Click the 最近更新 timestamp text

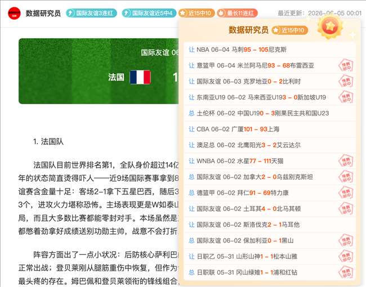(320, 13)
